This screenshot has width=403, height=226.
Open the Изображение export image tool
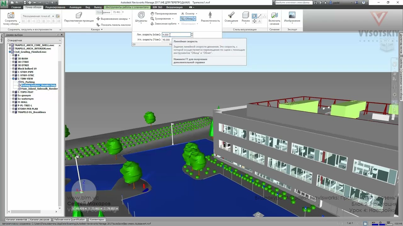pyautogui.click(x=292, y=15)
